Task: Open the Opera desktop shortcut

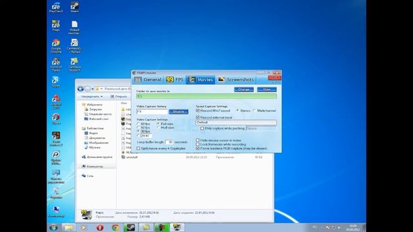Action: coord(55,119)
